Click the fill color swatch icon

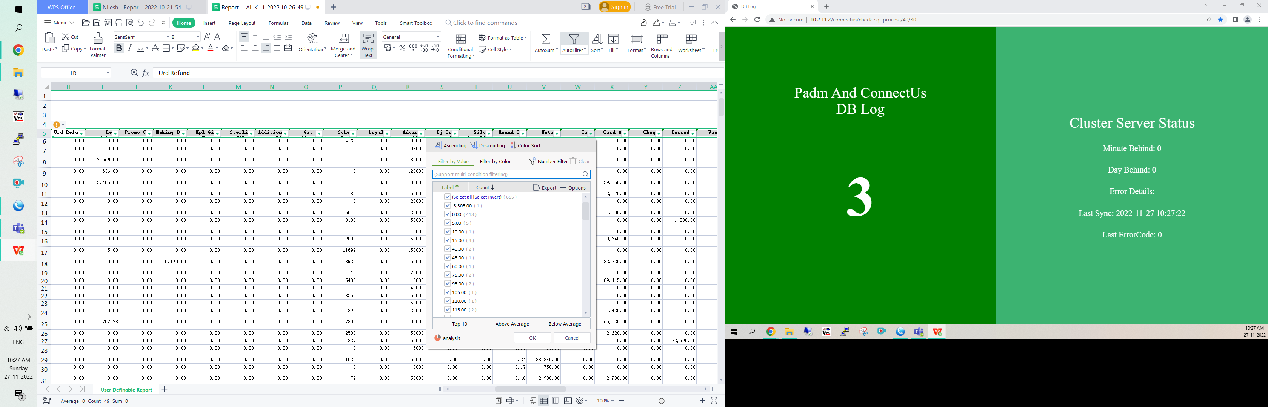pyautogui.click(x=196, y=48)
